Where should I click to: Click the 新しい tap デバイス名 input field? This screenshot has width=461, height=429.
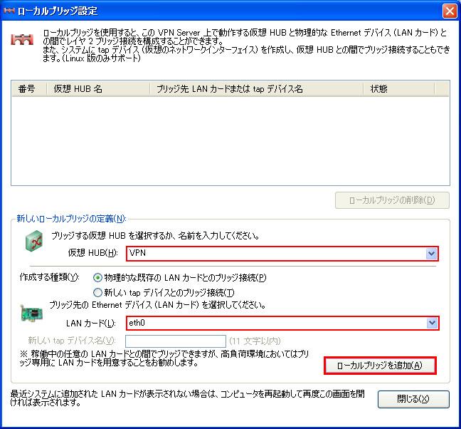[x=176, y=341]
